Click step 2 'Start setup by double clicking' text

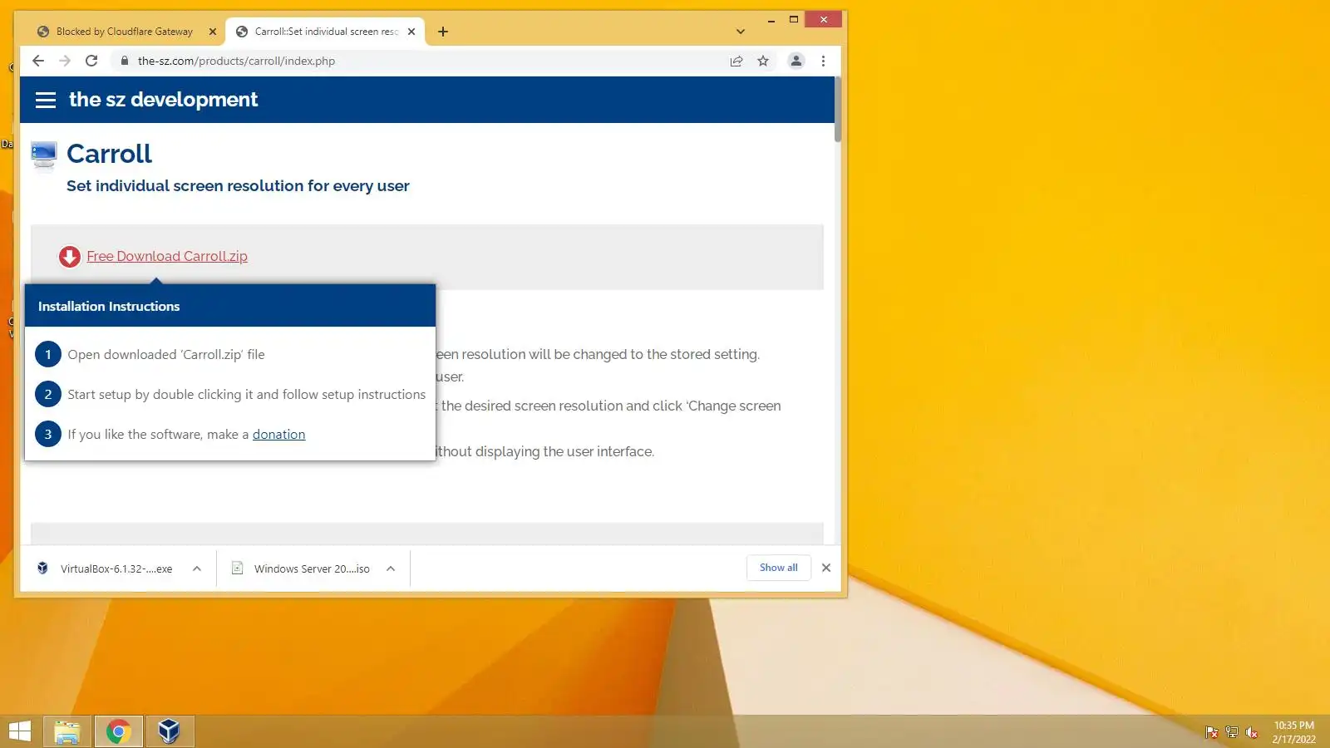tap(247, 395)
